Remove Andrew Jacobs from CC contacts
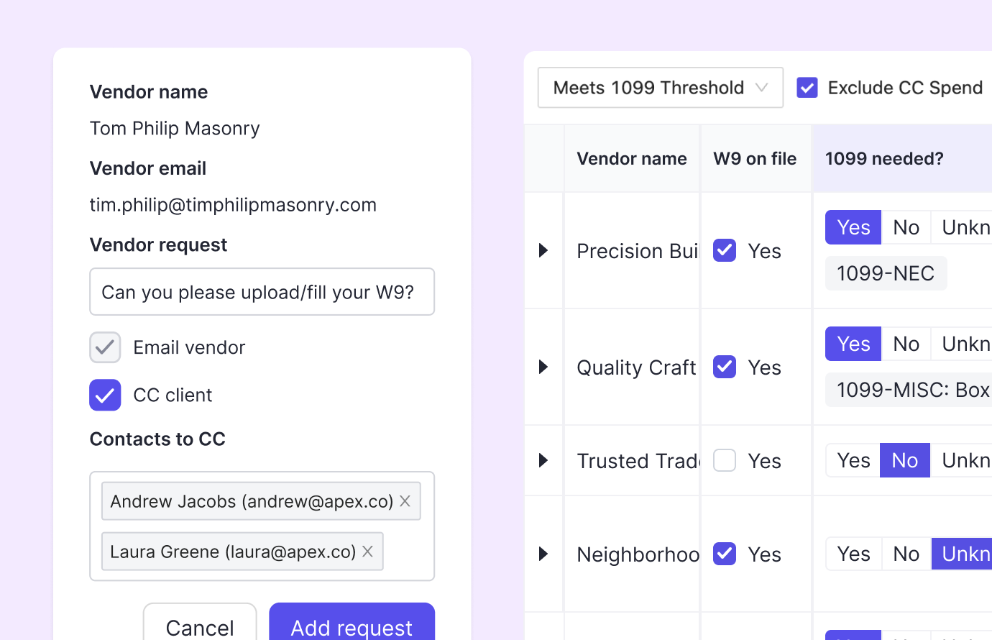 [x=405, y=501]
